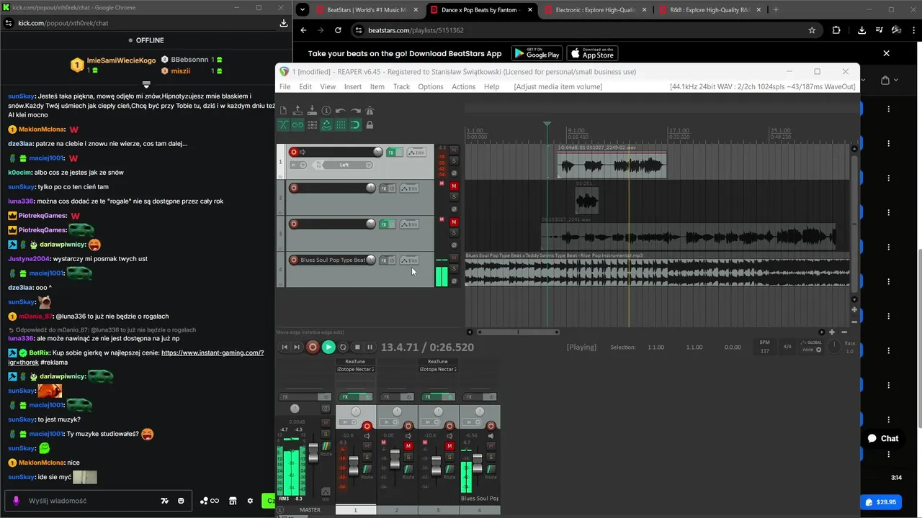The width and height of the screenshot is (922, 518).
Task: Open the GLOBAL automation override dropdown
Action: (813, 346)
